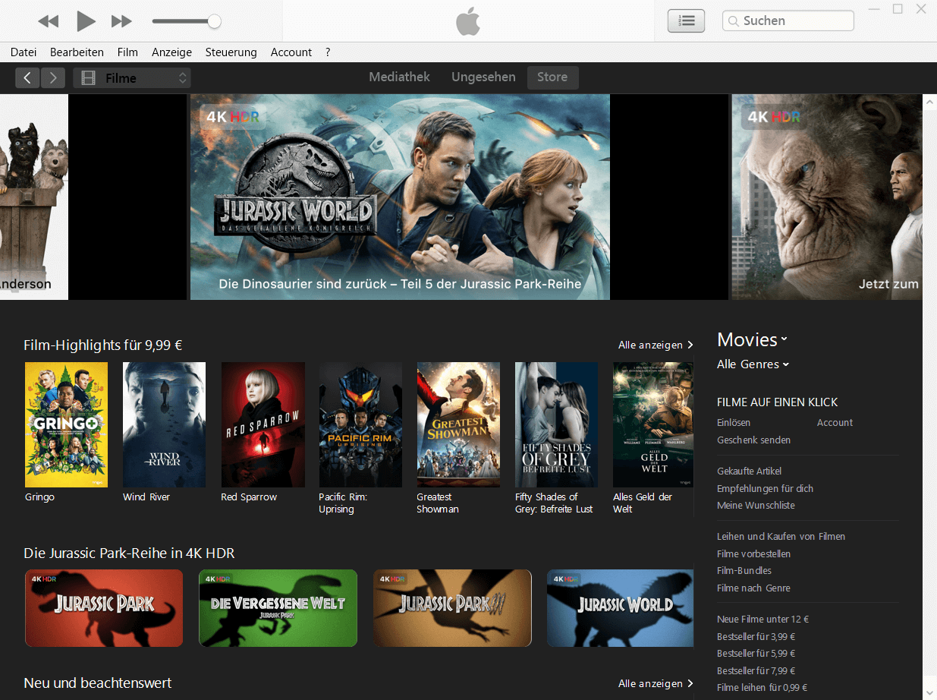Go forward with the right arrow button
The image size is (937, 700).
[53, 77]
